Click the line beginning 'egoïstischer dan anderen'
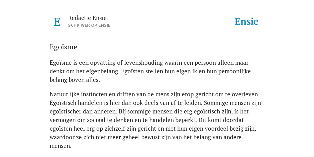Viewport: 314px width, 157px height. (149, 111)
